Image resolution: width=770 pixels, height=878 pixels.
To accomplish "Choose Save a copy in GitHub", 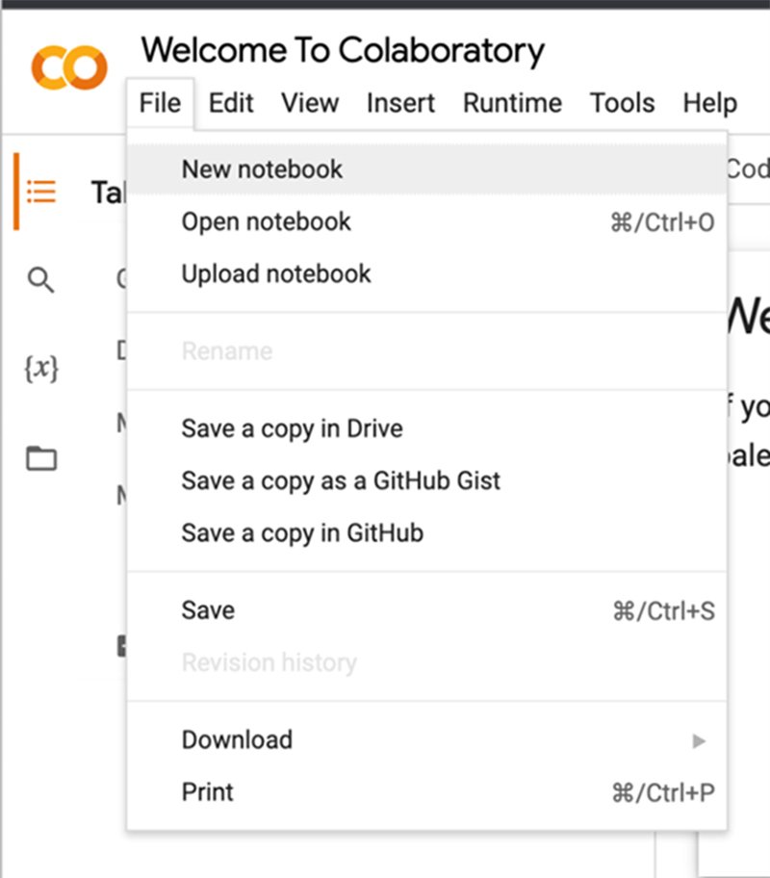I will click(x=302, y=532).
